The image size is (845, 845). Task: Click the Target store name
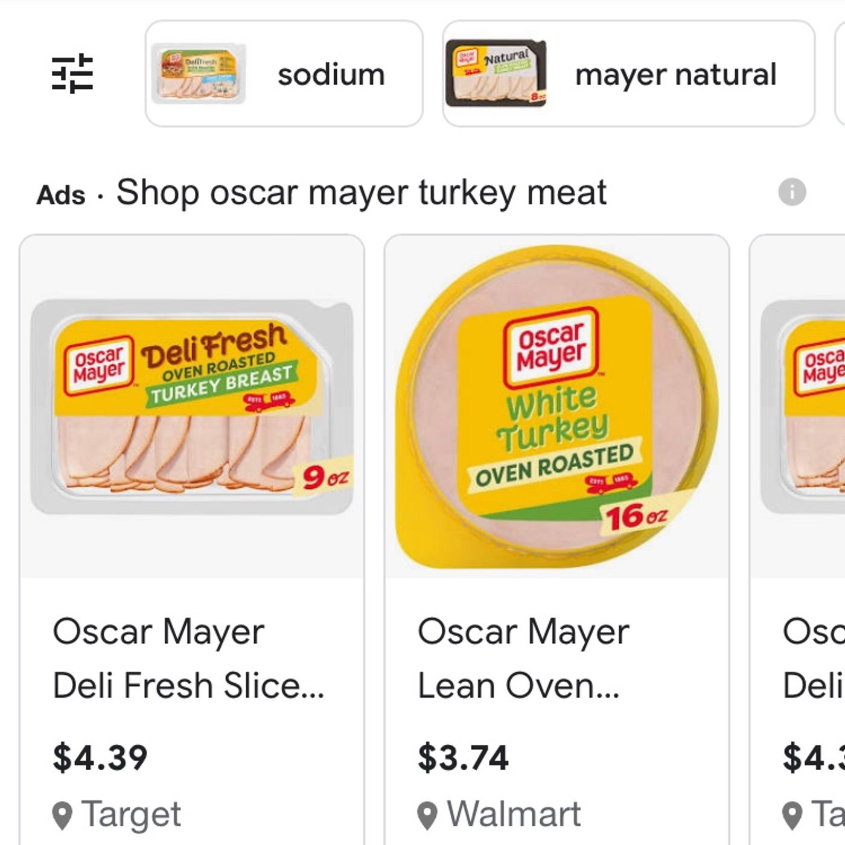tap(131, 814)
